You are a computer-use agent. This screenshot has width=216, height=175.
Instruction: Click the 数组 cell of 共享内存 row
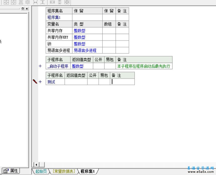(x=109, y=31)
